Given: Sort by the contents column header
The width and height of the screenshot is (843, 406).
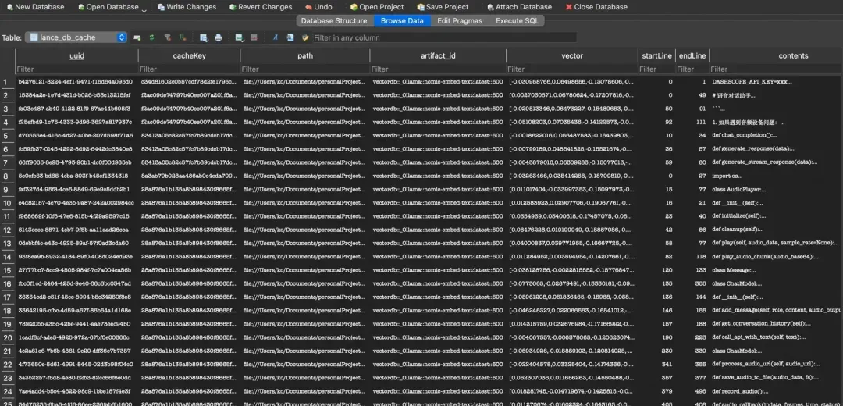Looking at the screenshot, I should tap(777, 56).
